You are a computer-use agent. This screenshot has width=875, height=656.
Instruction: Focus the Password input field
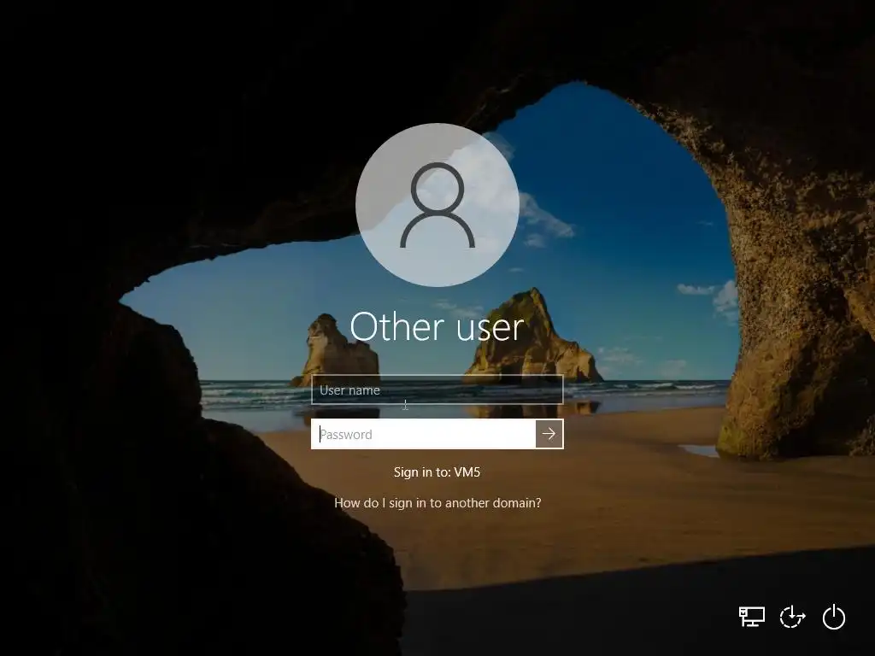click(423, 434)
